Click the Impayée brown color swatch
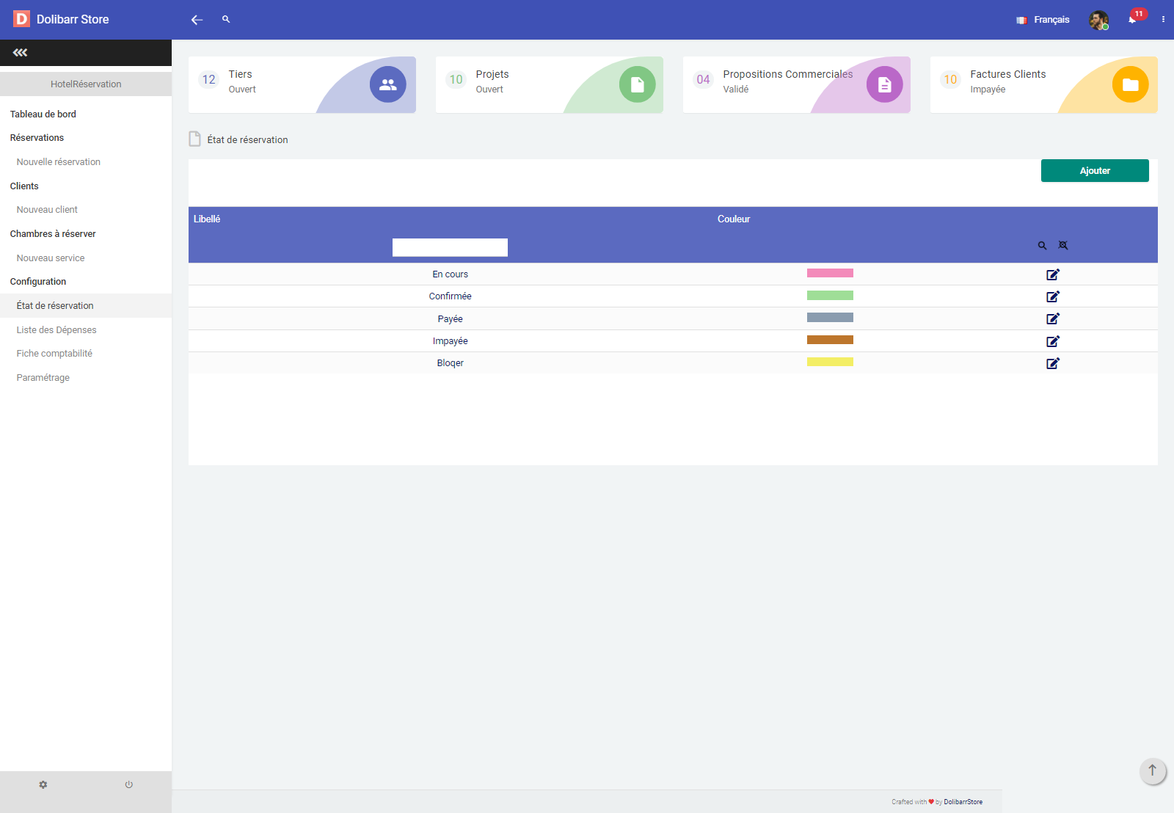 click(x=830, y=340)
